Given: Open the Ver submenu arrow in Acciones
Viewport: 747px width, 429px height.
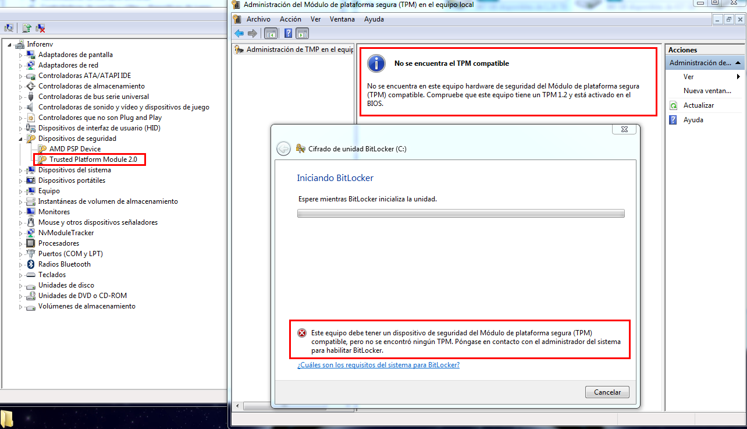Looking at the screenshot, I should [739, 77].
